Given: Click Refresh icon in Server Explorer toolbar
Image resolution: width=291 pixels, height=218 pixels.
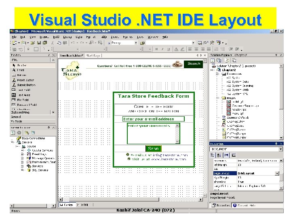Looking at the screenshot, I should 13,133.
